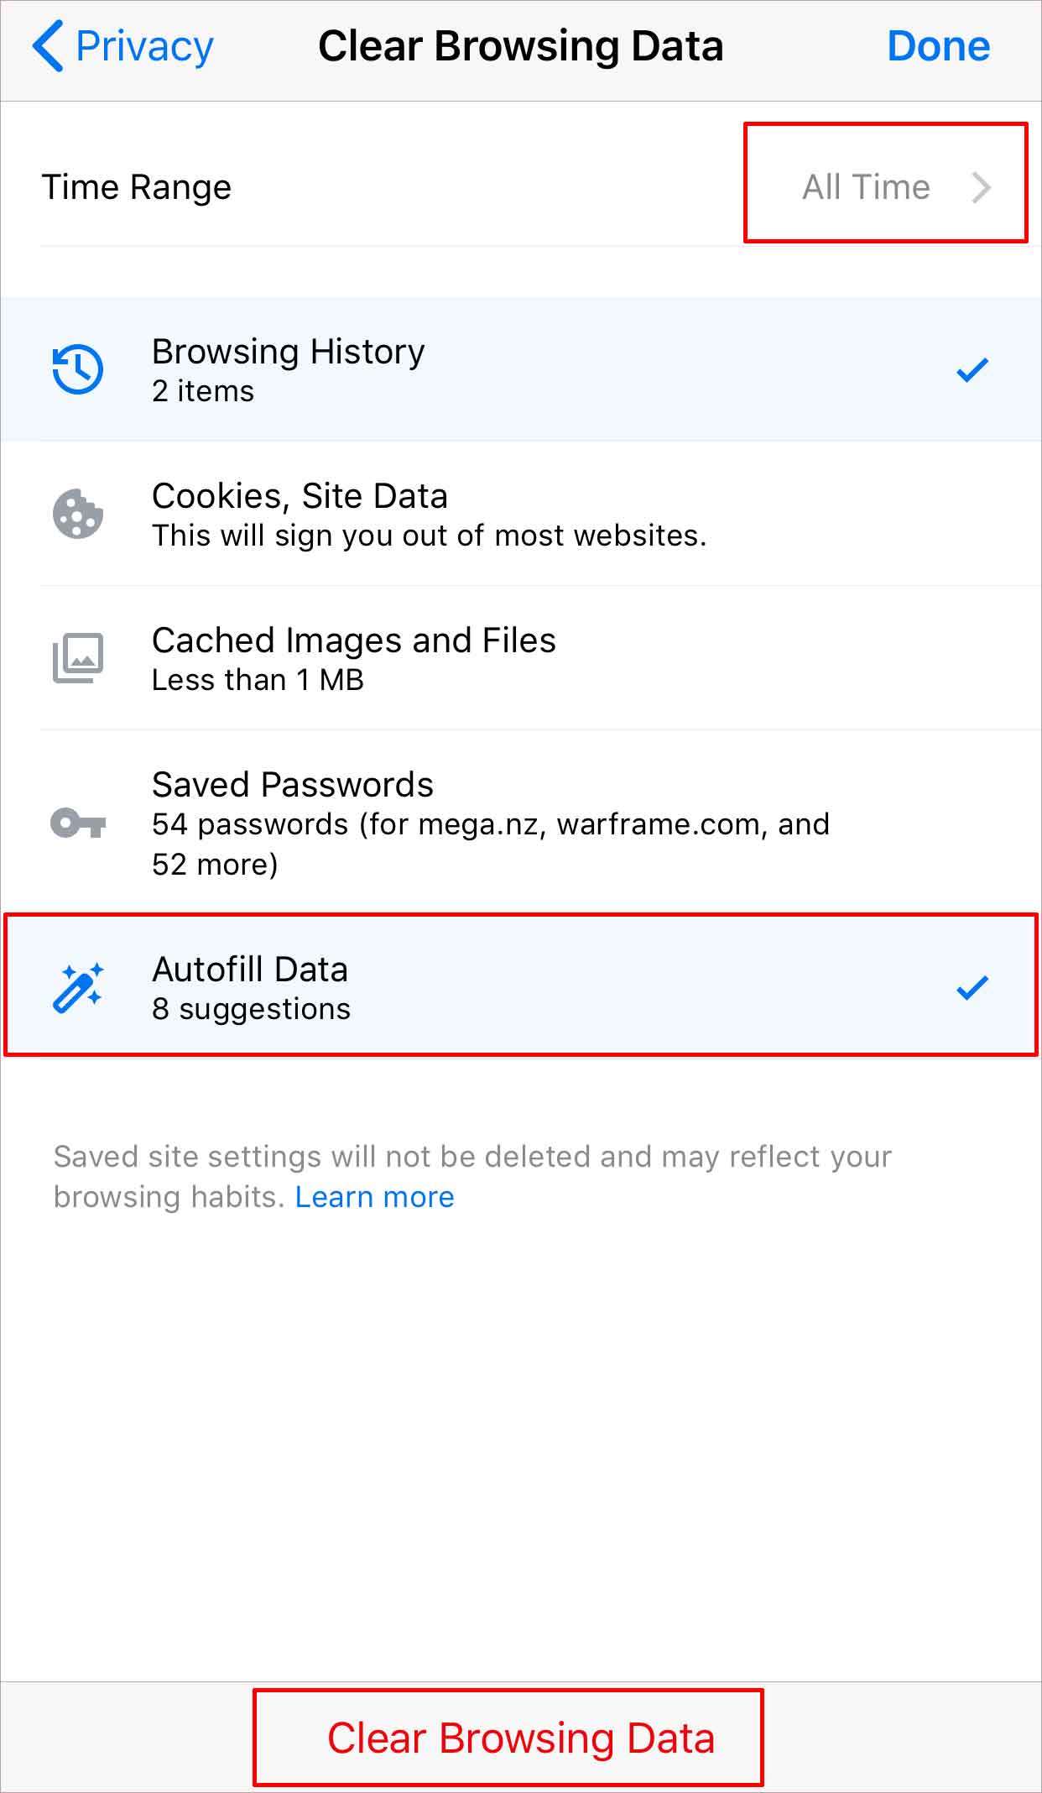Image resolution: width=1042 pixels, height=1793 pixels.
Task: Select the Clear Browsing Data title
Action: click(x=520, y=46)
